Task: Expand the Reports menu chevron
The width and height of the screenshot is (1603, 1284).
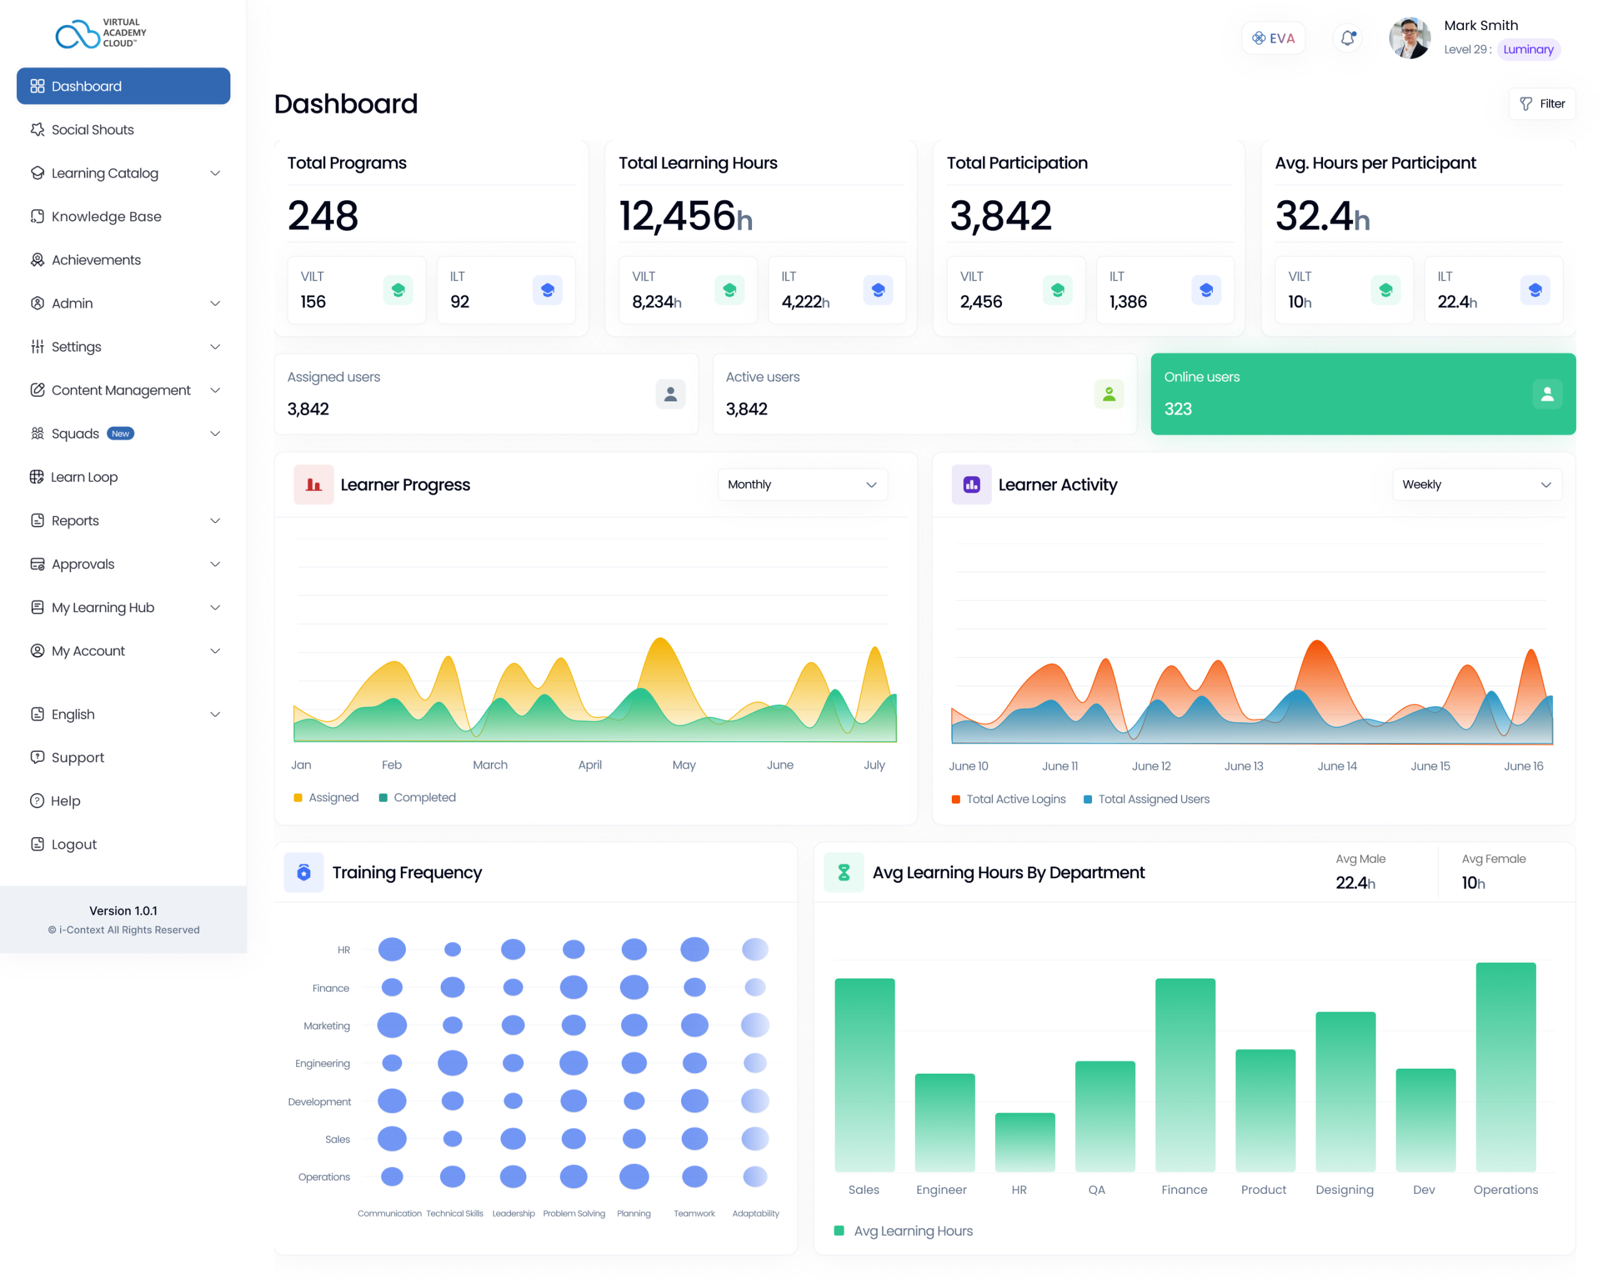Action: 215,520
